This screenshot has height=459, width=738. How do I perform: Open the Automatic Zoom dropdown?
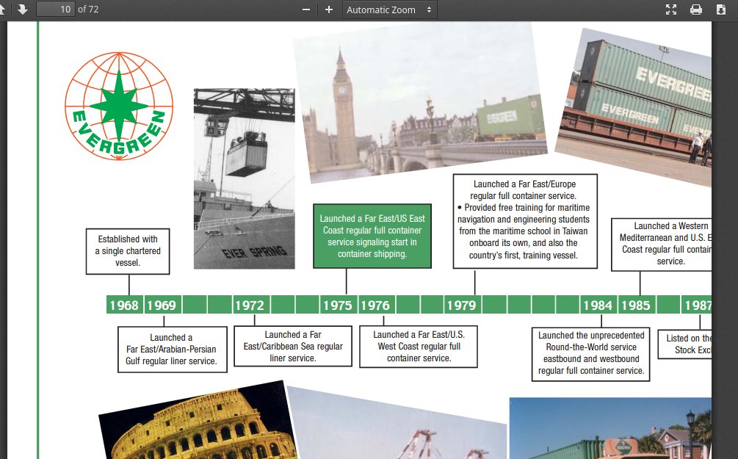(389, 10)
